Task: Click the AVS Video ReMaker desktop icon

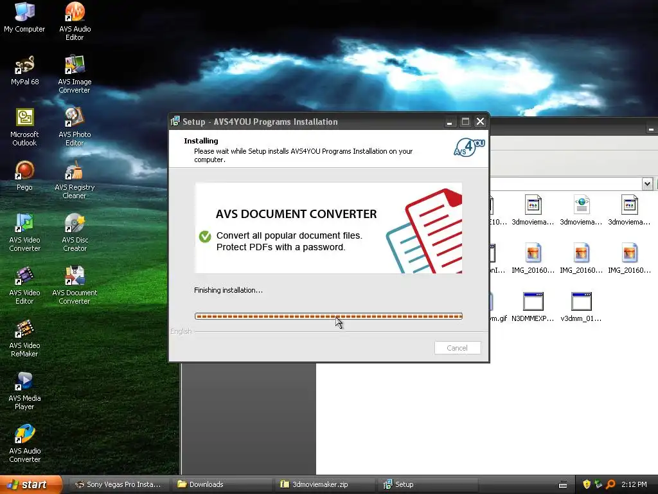Action: tap(24, 338)
